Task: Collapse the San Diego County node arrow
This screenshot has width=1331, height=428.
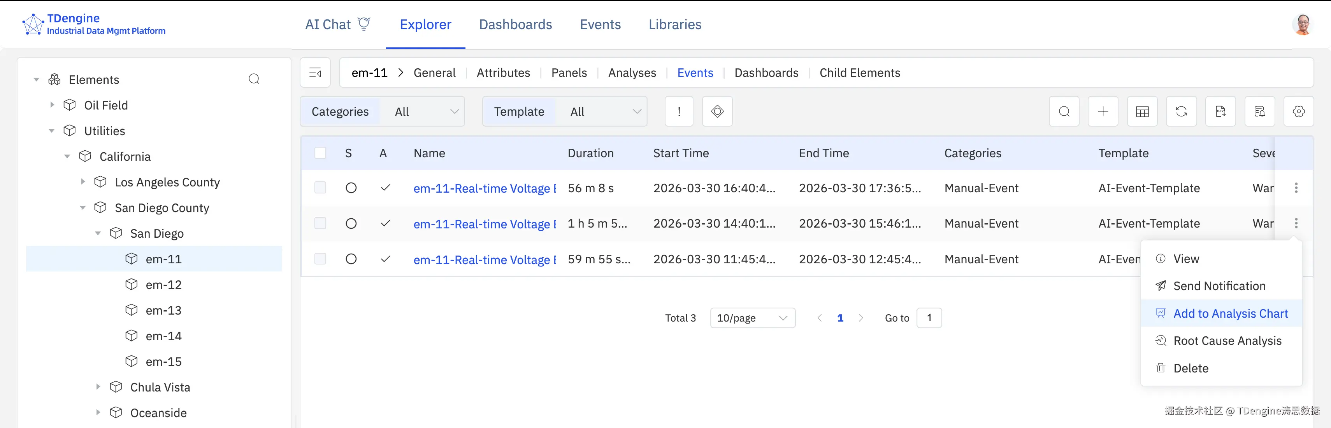Action: (83, 207)
